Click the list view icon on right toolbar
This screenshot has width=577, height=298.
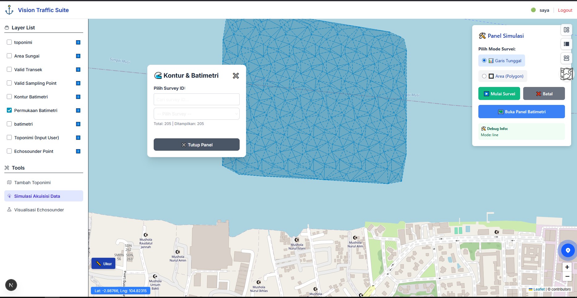coord(566,44)
